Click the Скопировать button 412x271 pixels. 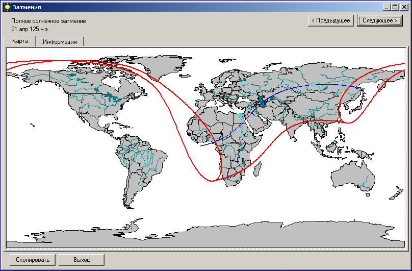[33, 260]
